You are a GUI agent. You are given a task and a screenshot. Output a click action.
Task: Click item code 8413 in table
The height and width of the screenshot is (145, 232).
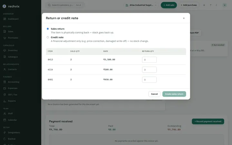click(50, 60)
